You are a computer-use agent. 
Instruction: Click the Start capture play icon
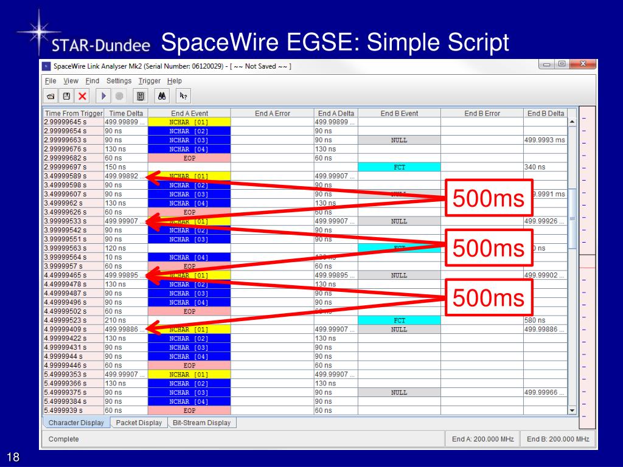103,96
